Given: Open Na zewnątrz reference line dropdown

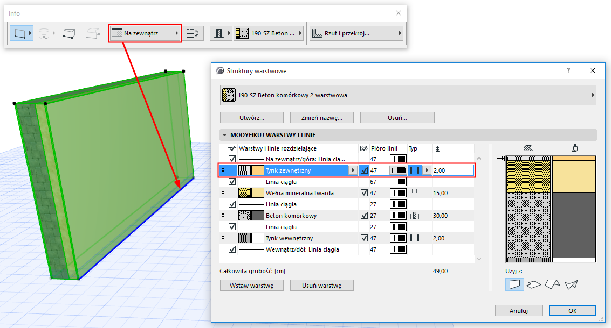Looking at the screenshot, I should [145, 33].
